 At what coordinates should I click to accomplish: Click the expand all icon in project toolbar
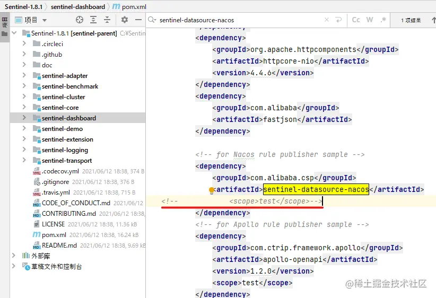[93, 20]
